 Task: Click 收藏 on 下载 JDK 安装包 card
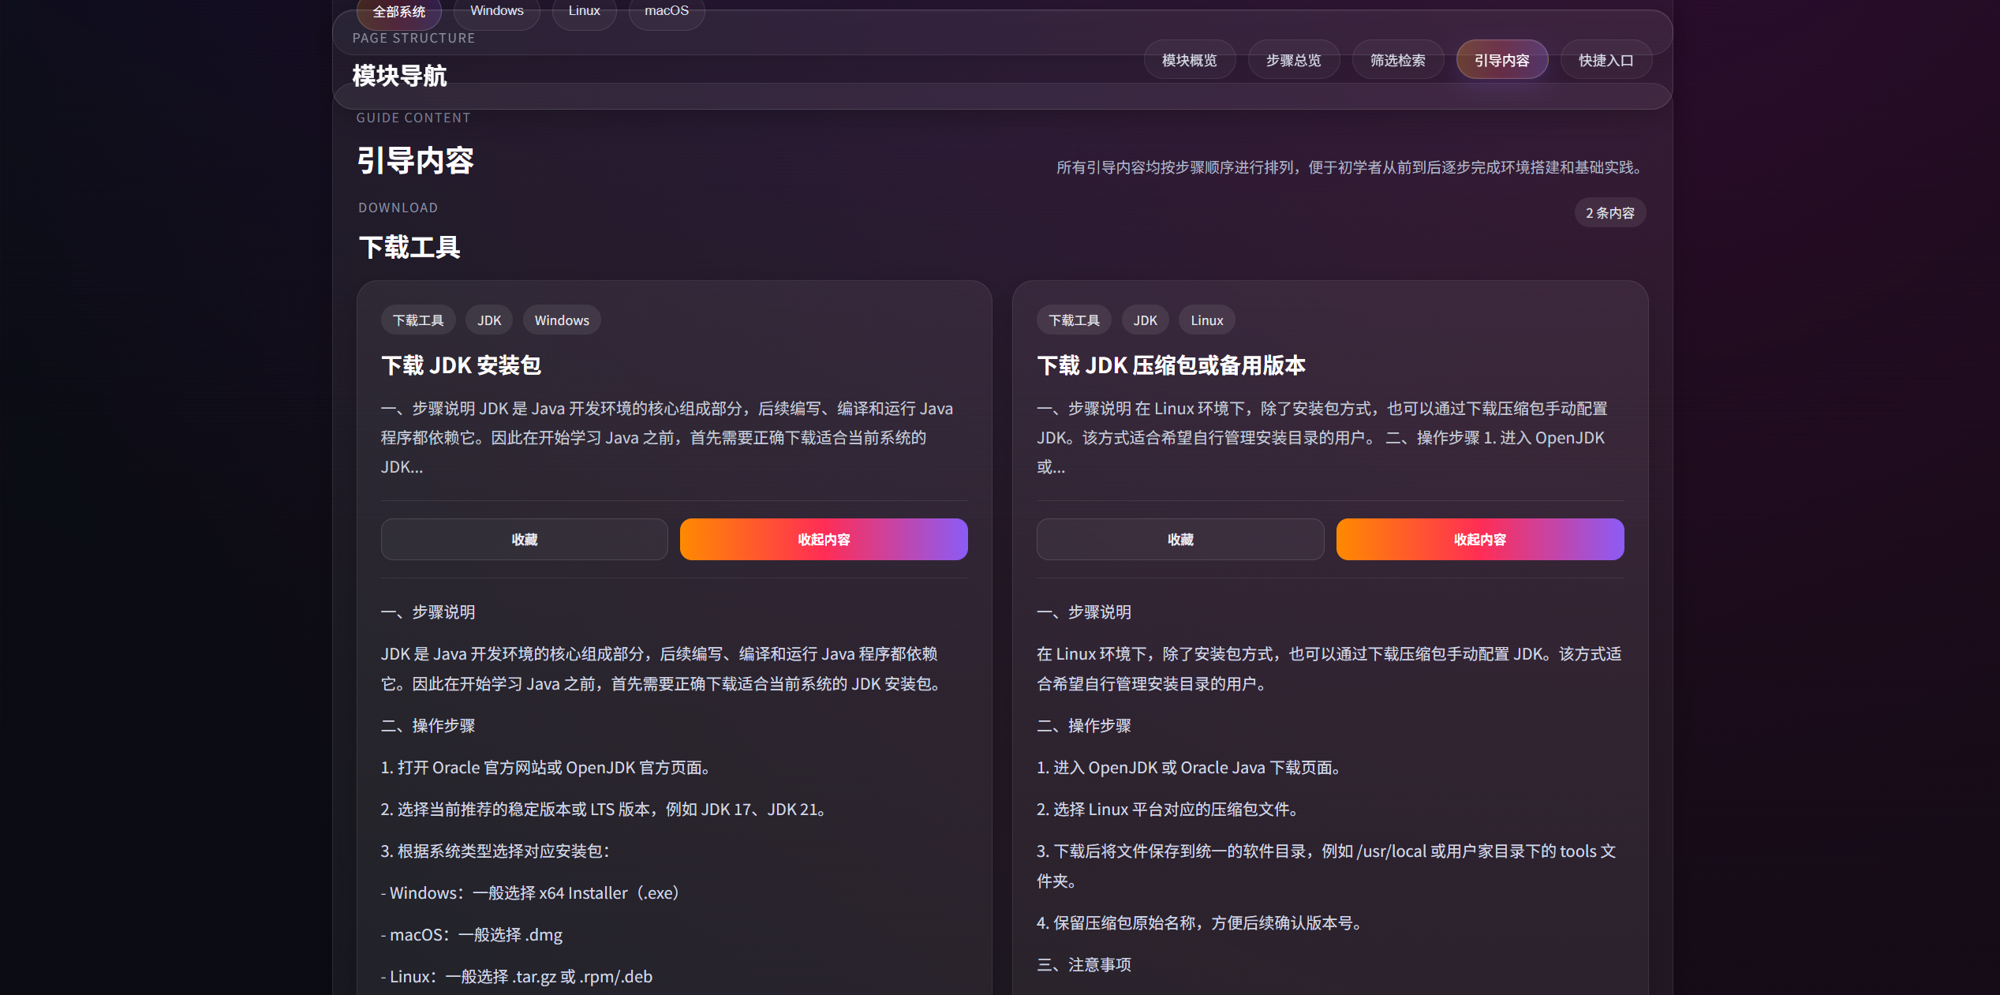tap(525, 540)
